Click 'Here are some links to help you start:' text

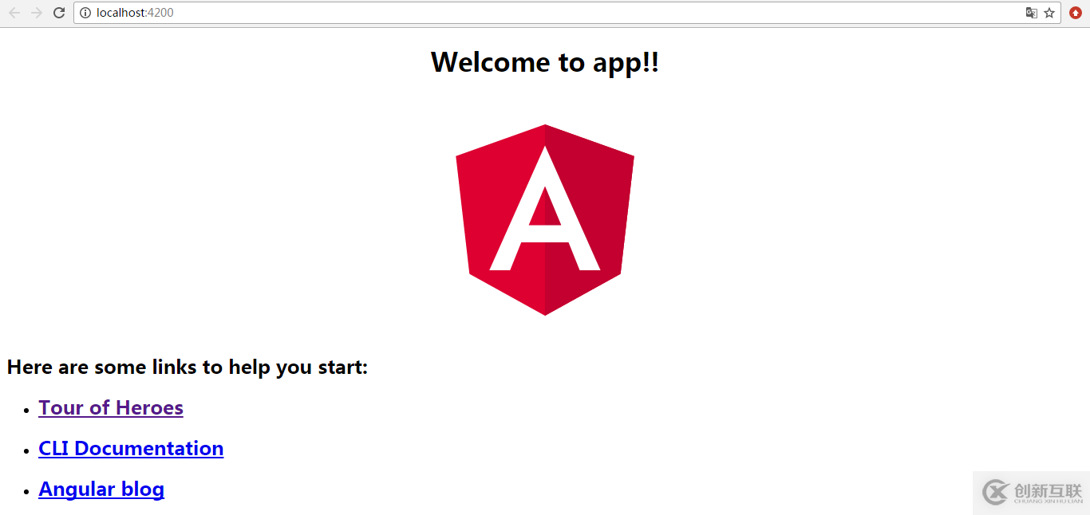click(188, 367)
